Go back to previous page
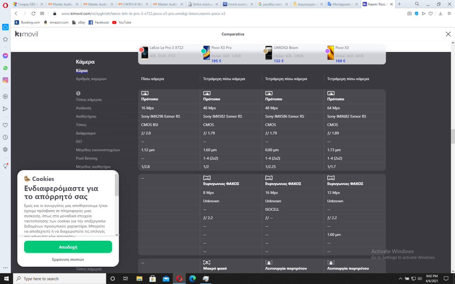This screenshot has width=455, height=284. (16, 13)
